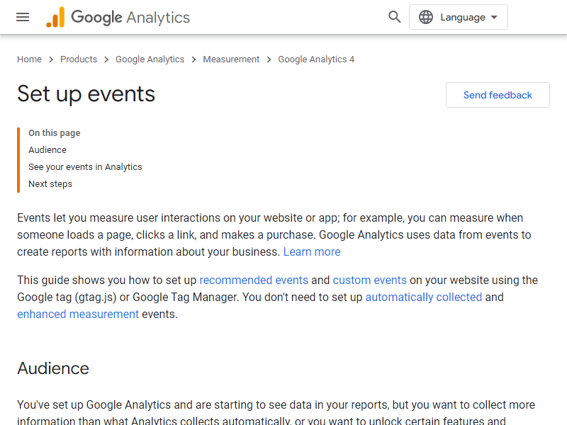Jump to the Audience section
567x425 pixels.
(x=47, y=150)
